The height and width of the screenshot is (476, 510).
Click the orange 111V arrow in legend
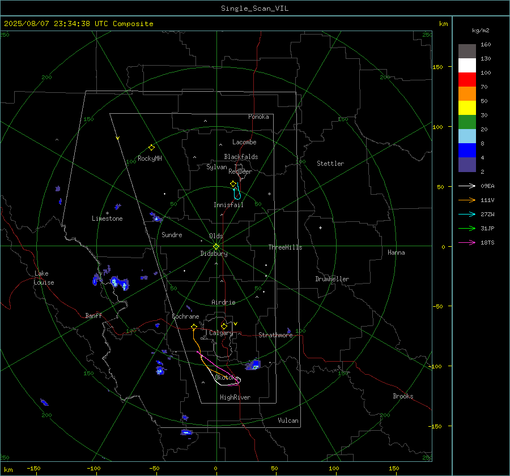(467, 200)
